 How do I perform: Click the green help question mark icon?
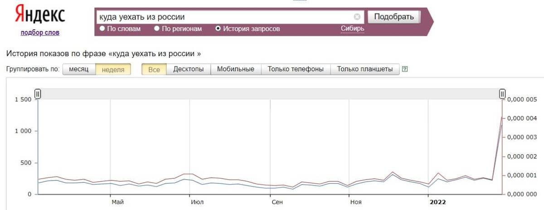[x=405, y=69]
